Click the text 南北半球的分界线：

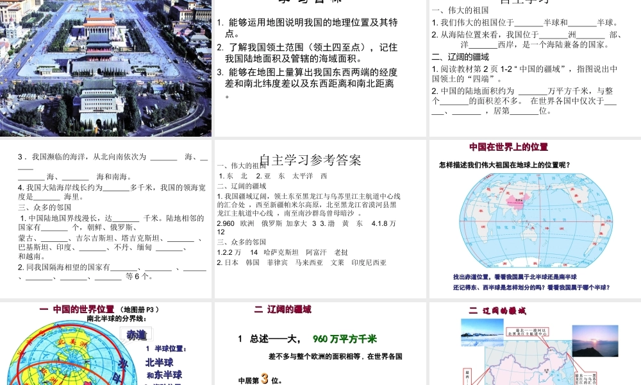coord(117,318)
